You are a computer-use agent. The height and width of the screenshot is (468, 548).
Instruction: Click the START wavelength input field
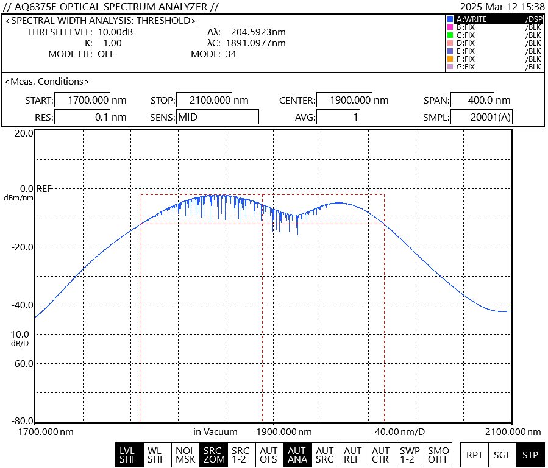tap(82, 101)
